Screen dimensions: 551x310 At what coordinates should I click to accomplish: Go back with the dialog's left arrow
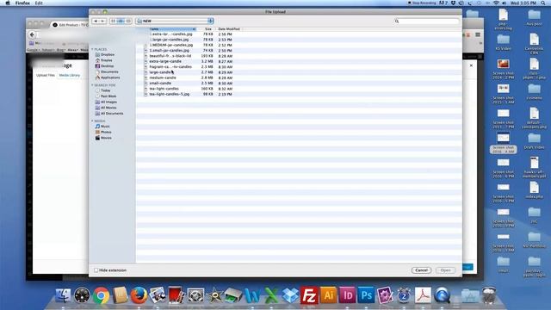(x=96, y=21)
